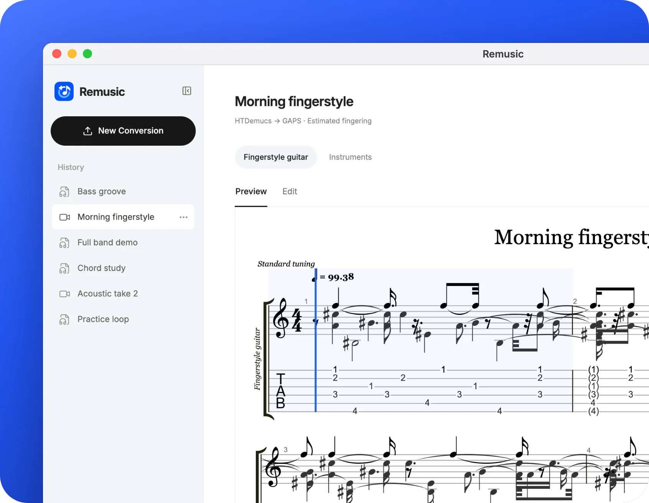Open the Chord study history item
The image size is (649, 503).
(123, 268)
